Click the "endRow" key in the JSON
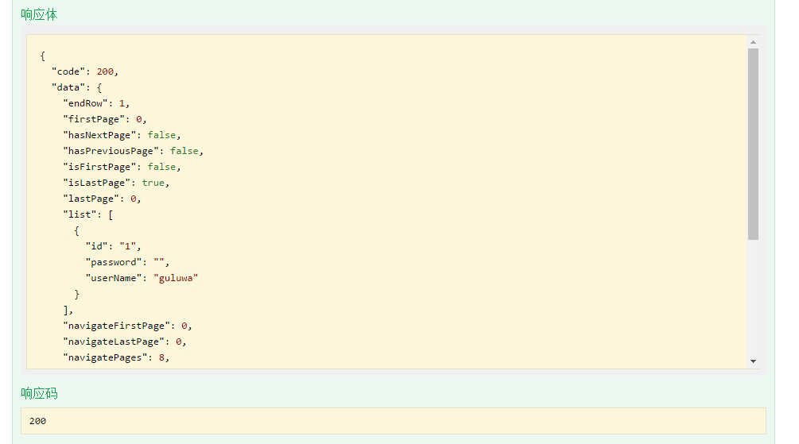Viewport: 799px width, 444px height. coord(85,103)
